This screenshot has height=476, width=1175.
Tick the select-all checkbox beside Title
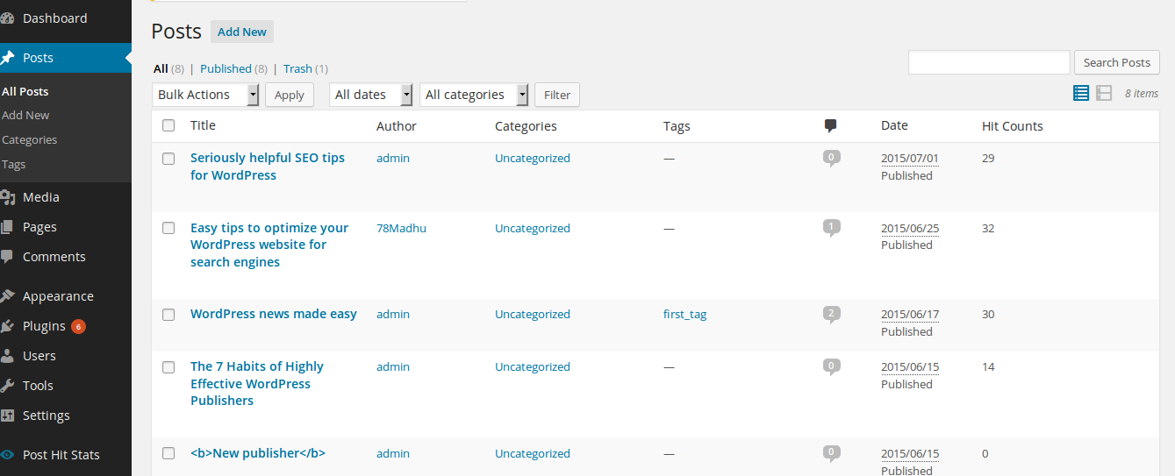coord(168,125)
